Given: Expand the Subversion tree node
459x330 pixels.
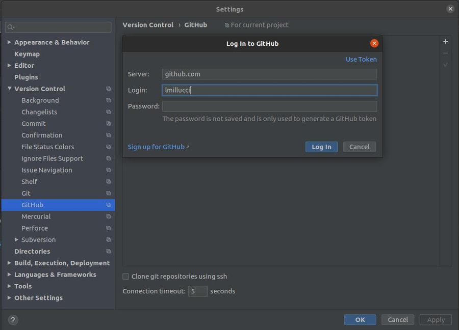Looking at the screenshot, I should click(16, 240).
